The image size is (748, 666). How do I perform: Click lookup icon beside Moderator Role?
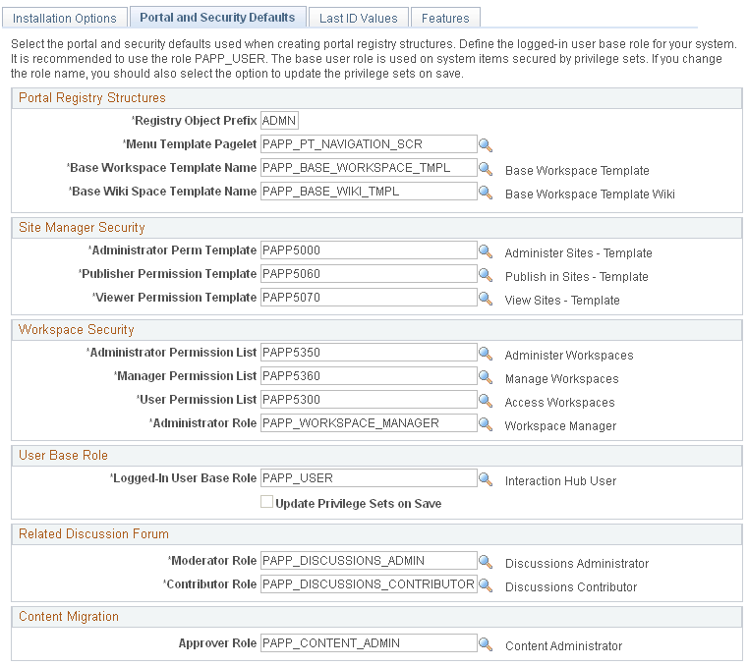coord(486,561)
